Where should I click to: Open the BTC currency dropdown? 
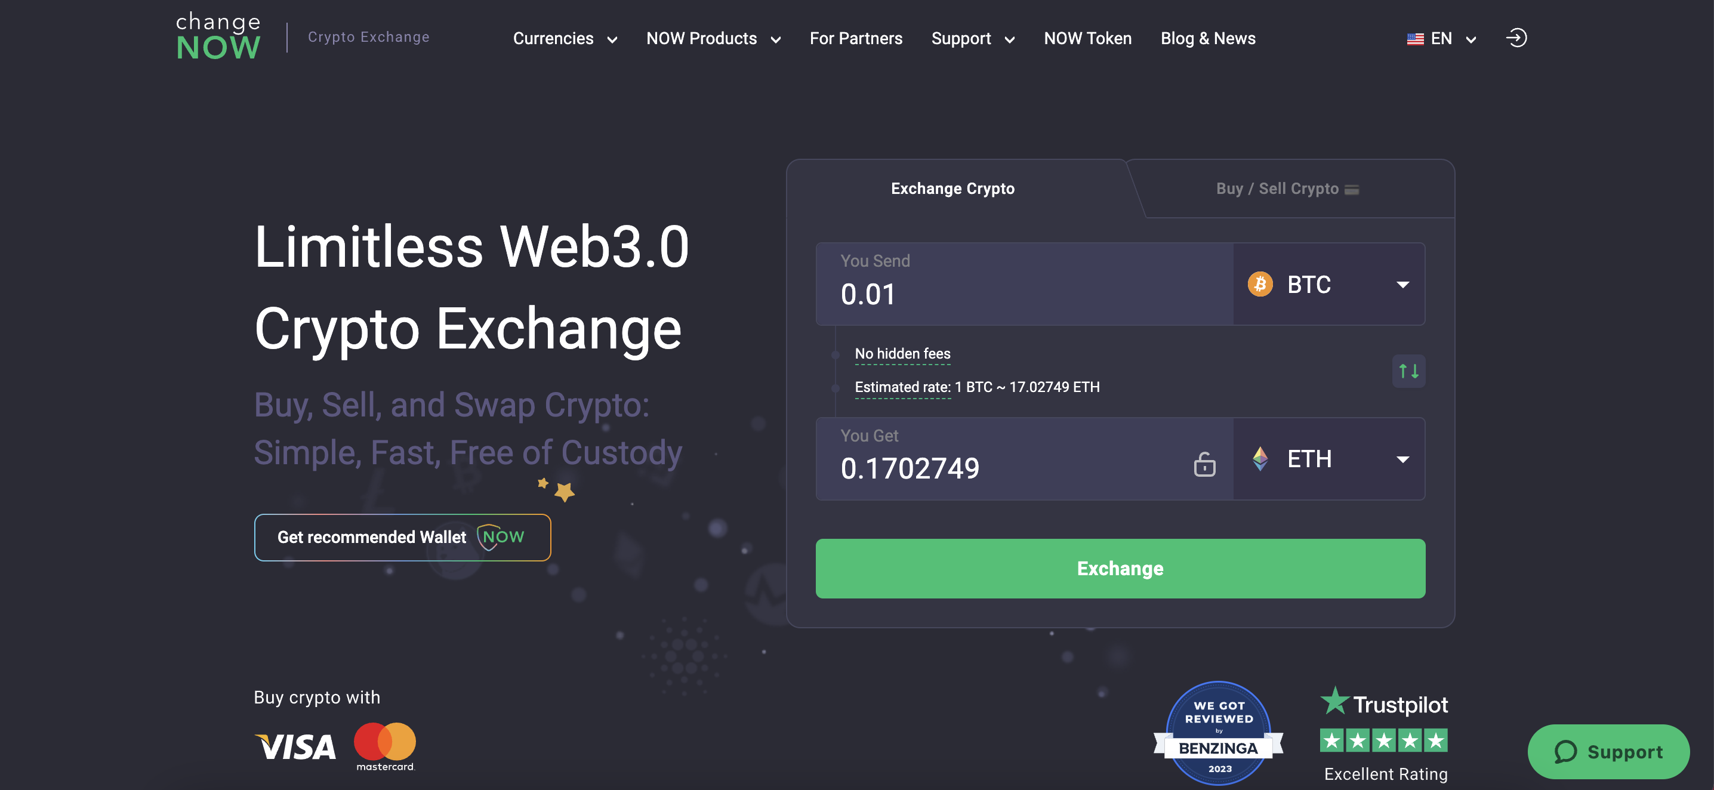coord(1402,285)
